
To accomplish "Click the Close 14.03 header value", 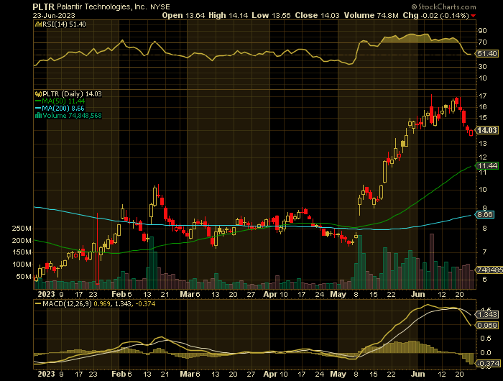I will (x=317, y=15).
